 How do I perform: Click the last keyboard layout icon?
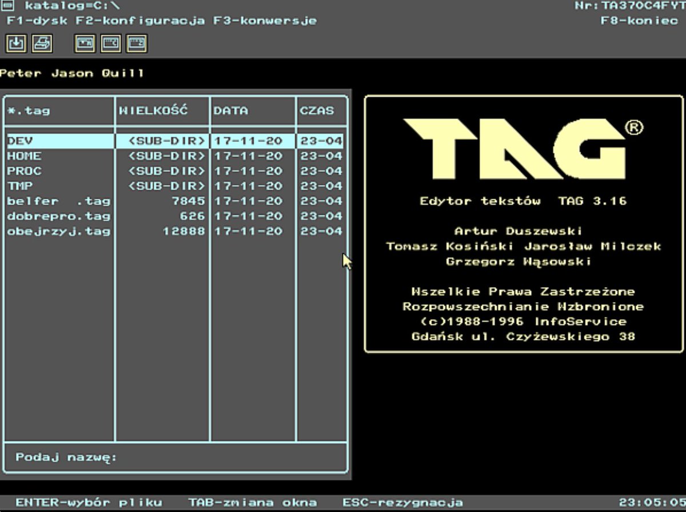point(137,43)
